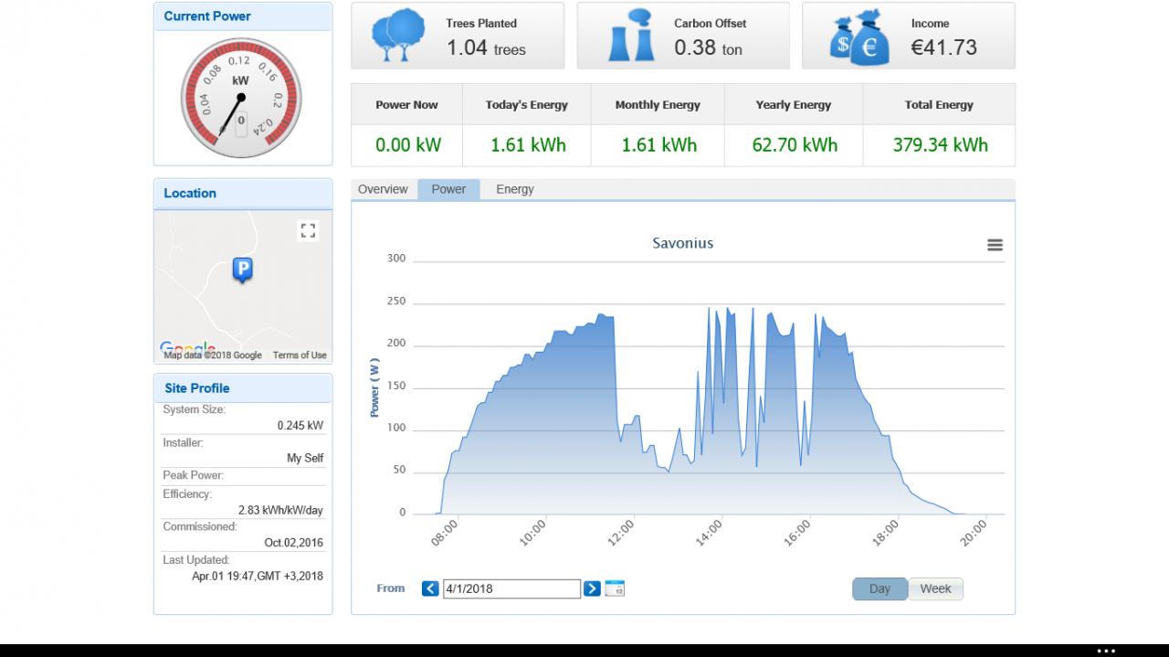1169x657 pixels.
Task: Click the blue P marker on map
Action: (242, 270)
